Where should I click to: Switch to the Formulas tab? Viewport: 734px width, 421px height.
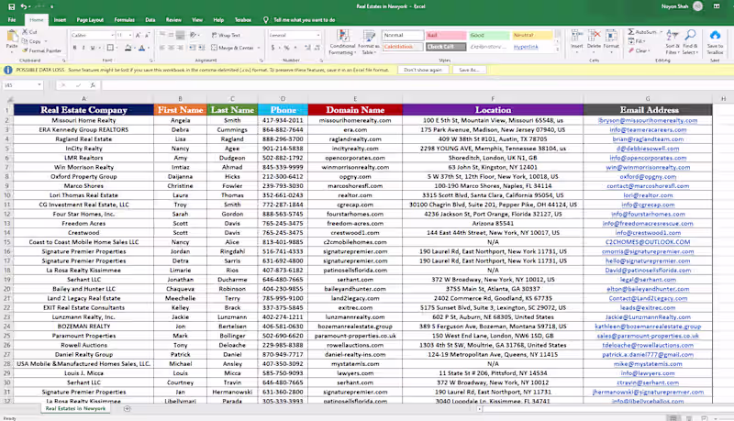[x=125, y=20]
